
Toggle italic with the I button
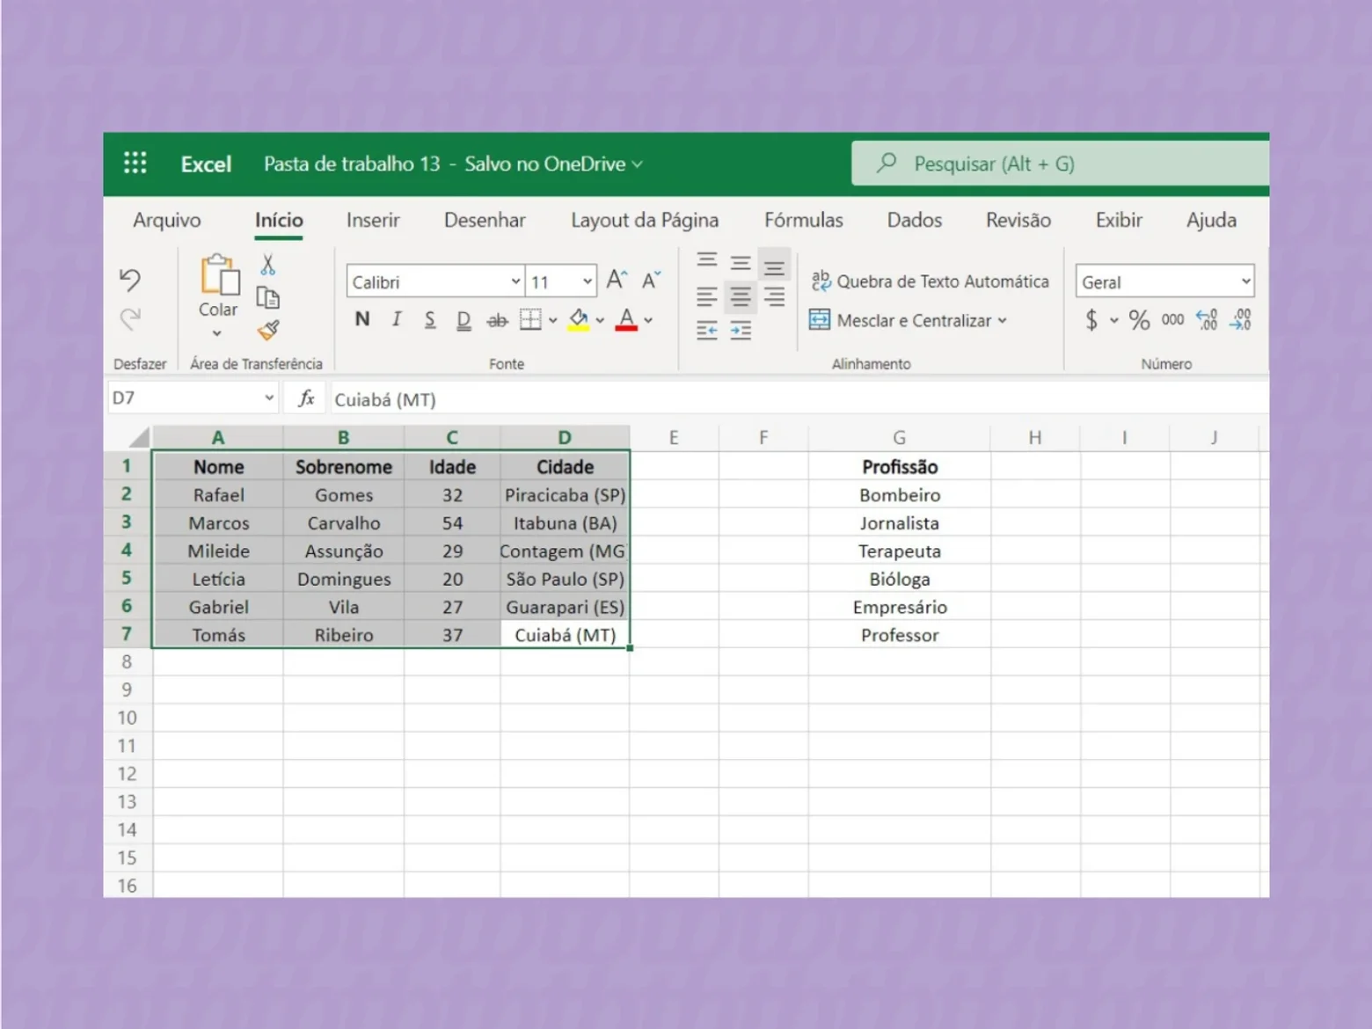point(396,319)
